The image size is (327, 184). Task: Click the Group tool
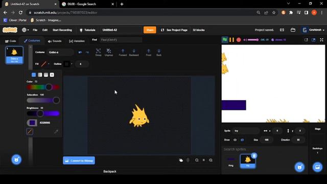[98, 52]
